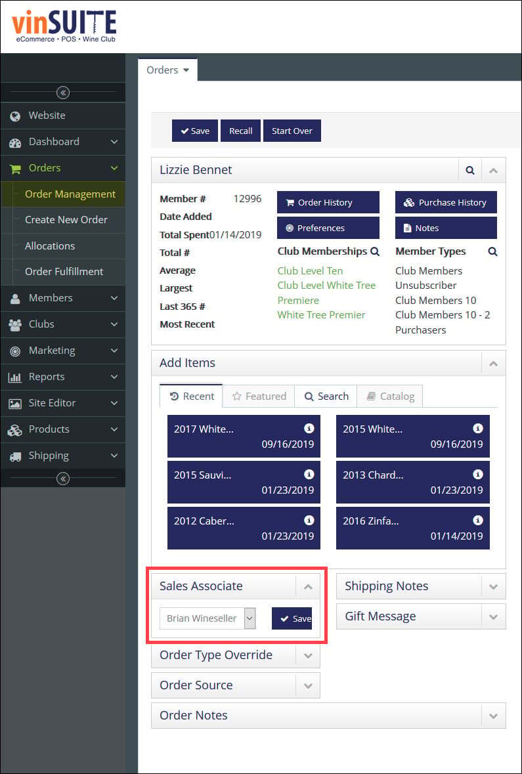Open the Brian Wineseller associate dropdown

(207, 618)
